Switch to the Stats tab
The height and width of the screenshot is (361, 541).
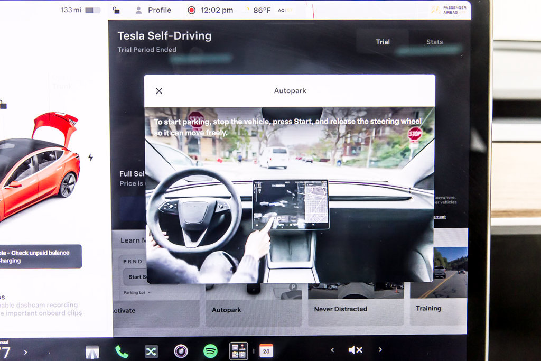[434, 42]
